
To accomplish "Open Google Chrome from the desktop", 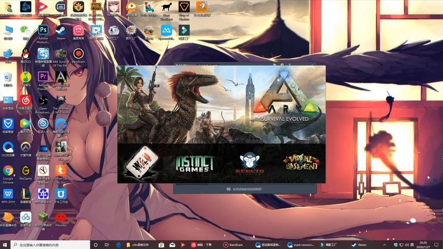I will click(x=8, y=171).
